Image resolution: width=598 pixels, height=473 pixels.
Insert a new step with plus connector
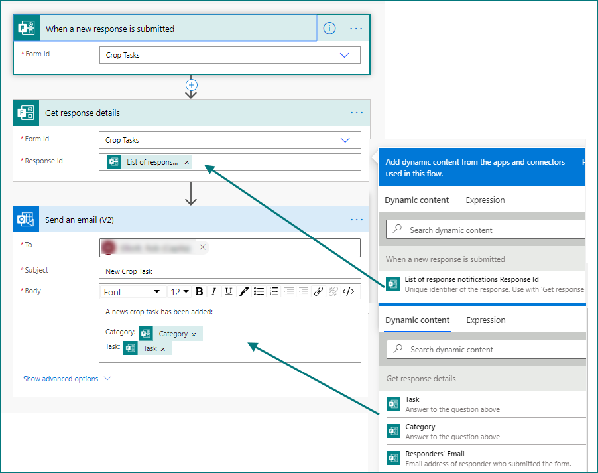point(191,85)
